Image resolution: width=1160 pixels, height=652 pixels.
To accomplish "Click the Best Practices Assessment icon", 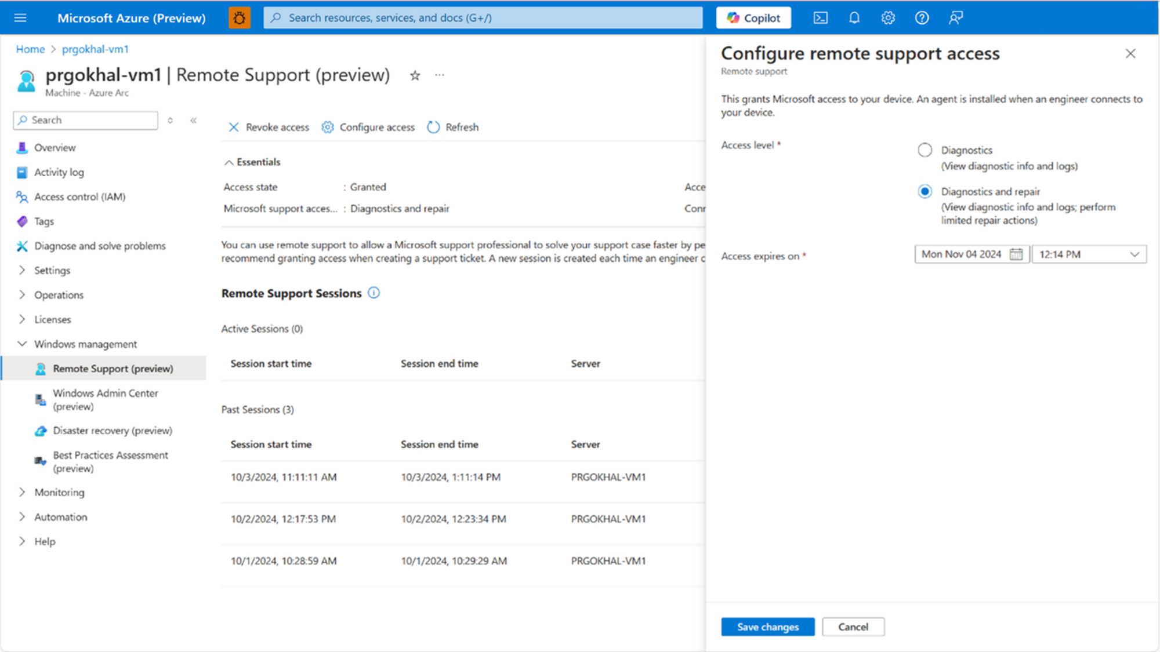I will click(41, 461).
